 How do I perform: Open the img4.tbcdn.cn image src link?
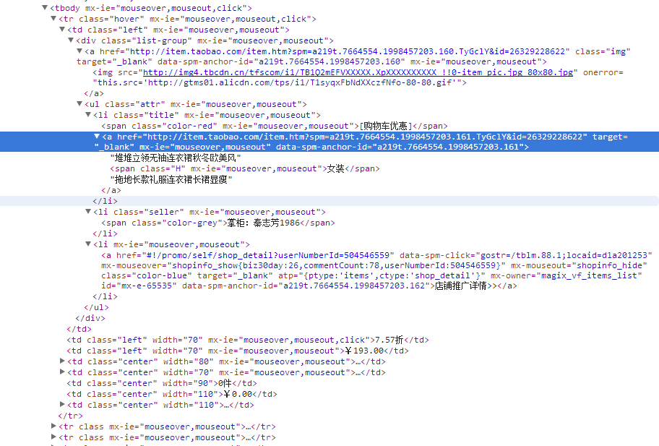(x=358, y=72)
